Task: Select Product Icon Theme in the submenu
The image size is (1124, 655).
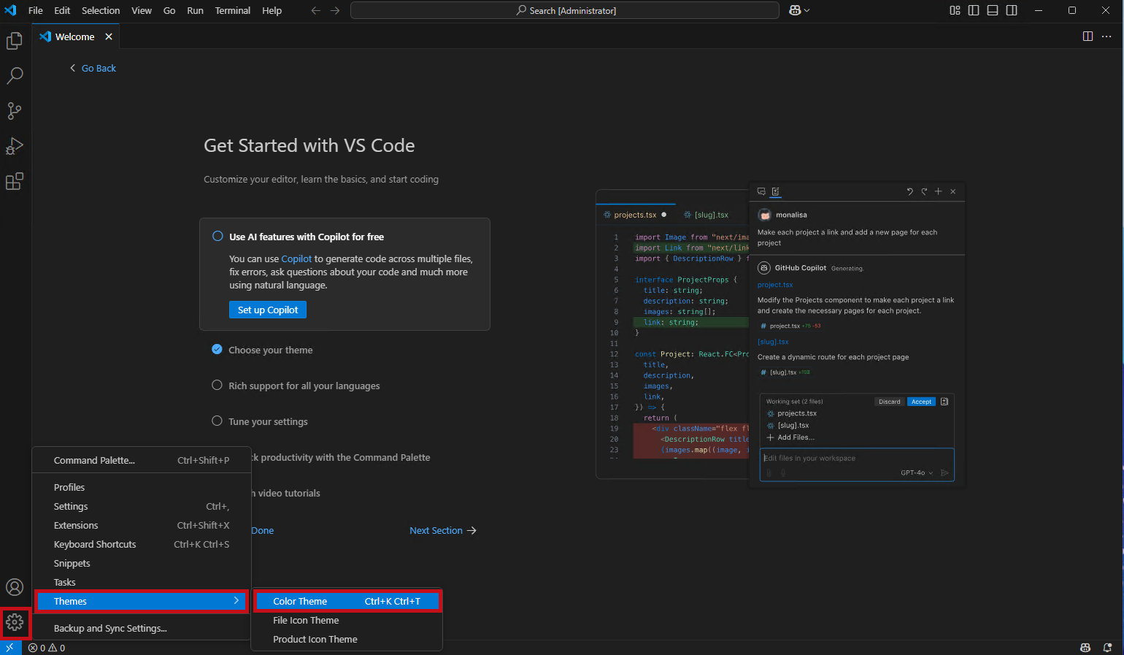Action: 347,639
